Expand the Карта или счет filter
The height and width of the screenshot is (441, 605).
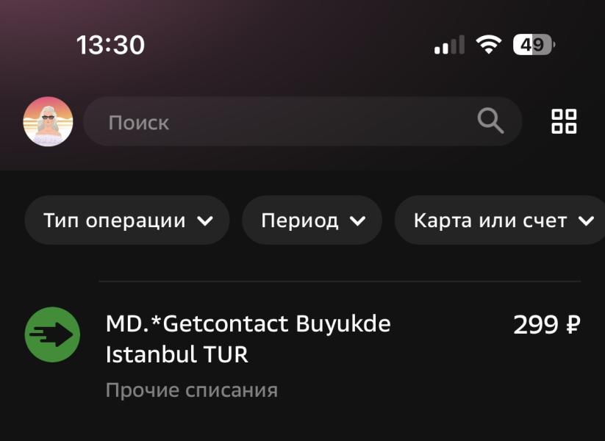click(x=500, y=220)
